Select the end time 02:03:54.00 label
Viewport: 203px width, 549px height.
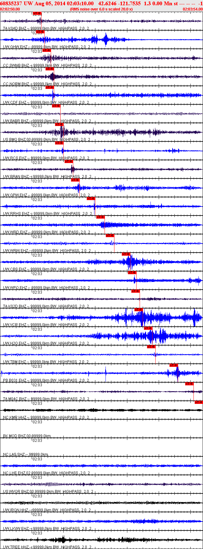click(x=193, y=9)
